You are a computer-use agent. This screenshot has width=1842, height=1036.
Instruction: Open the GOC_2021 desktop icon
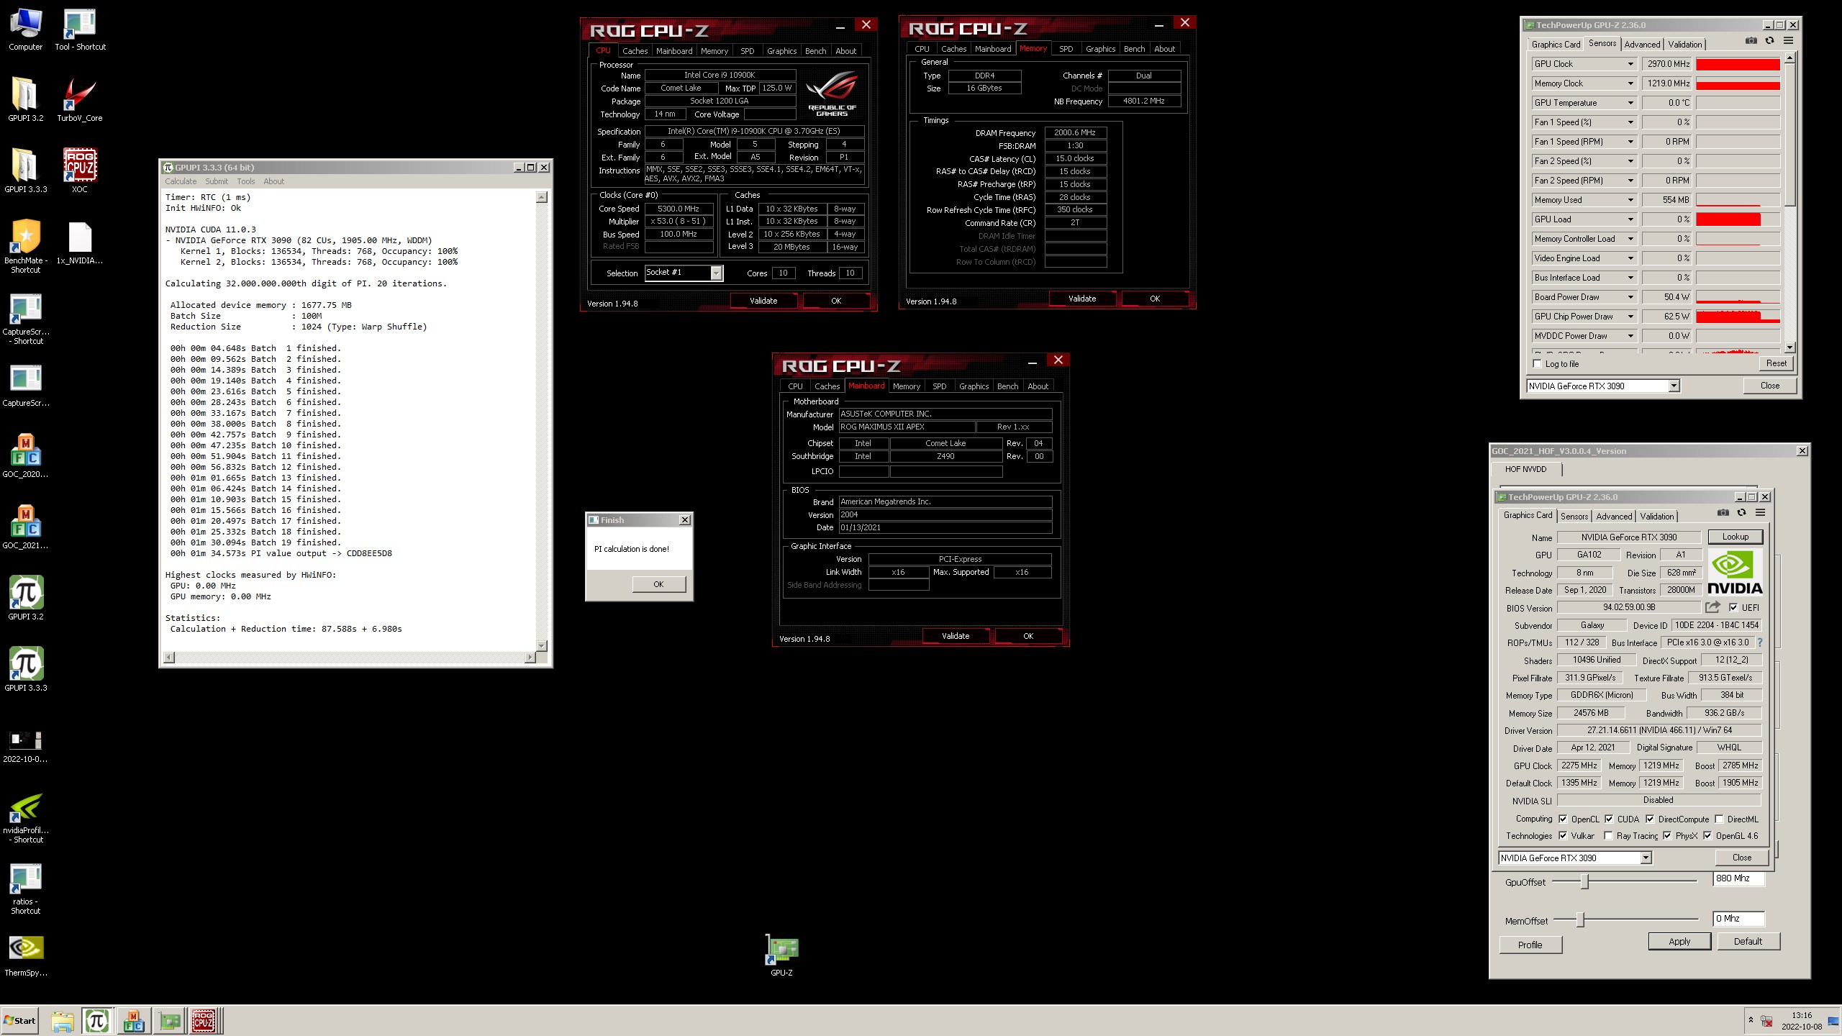[x=26, y=527]
